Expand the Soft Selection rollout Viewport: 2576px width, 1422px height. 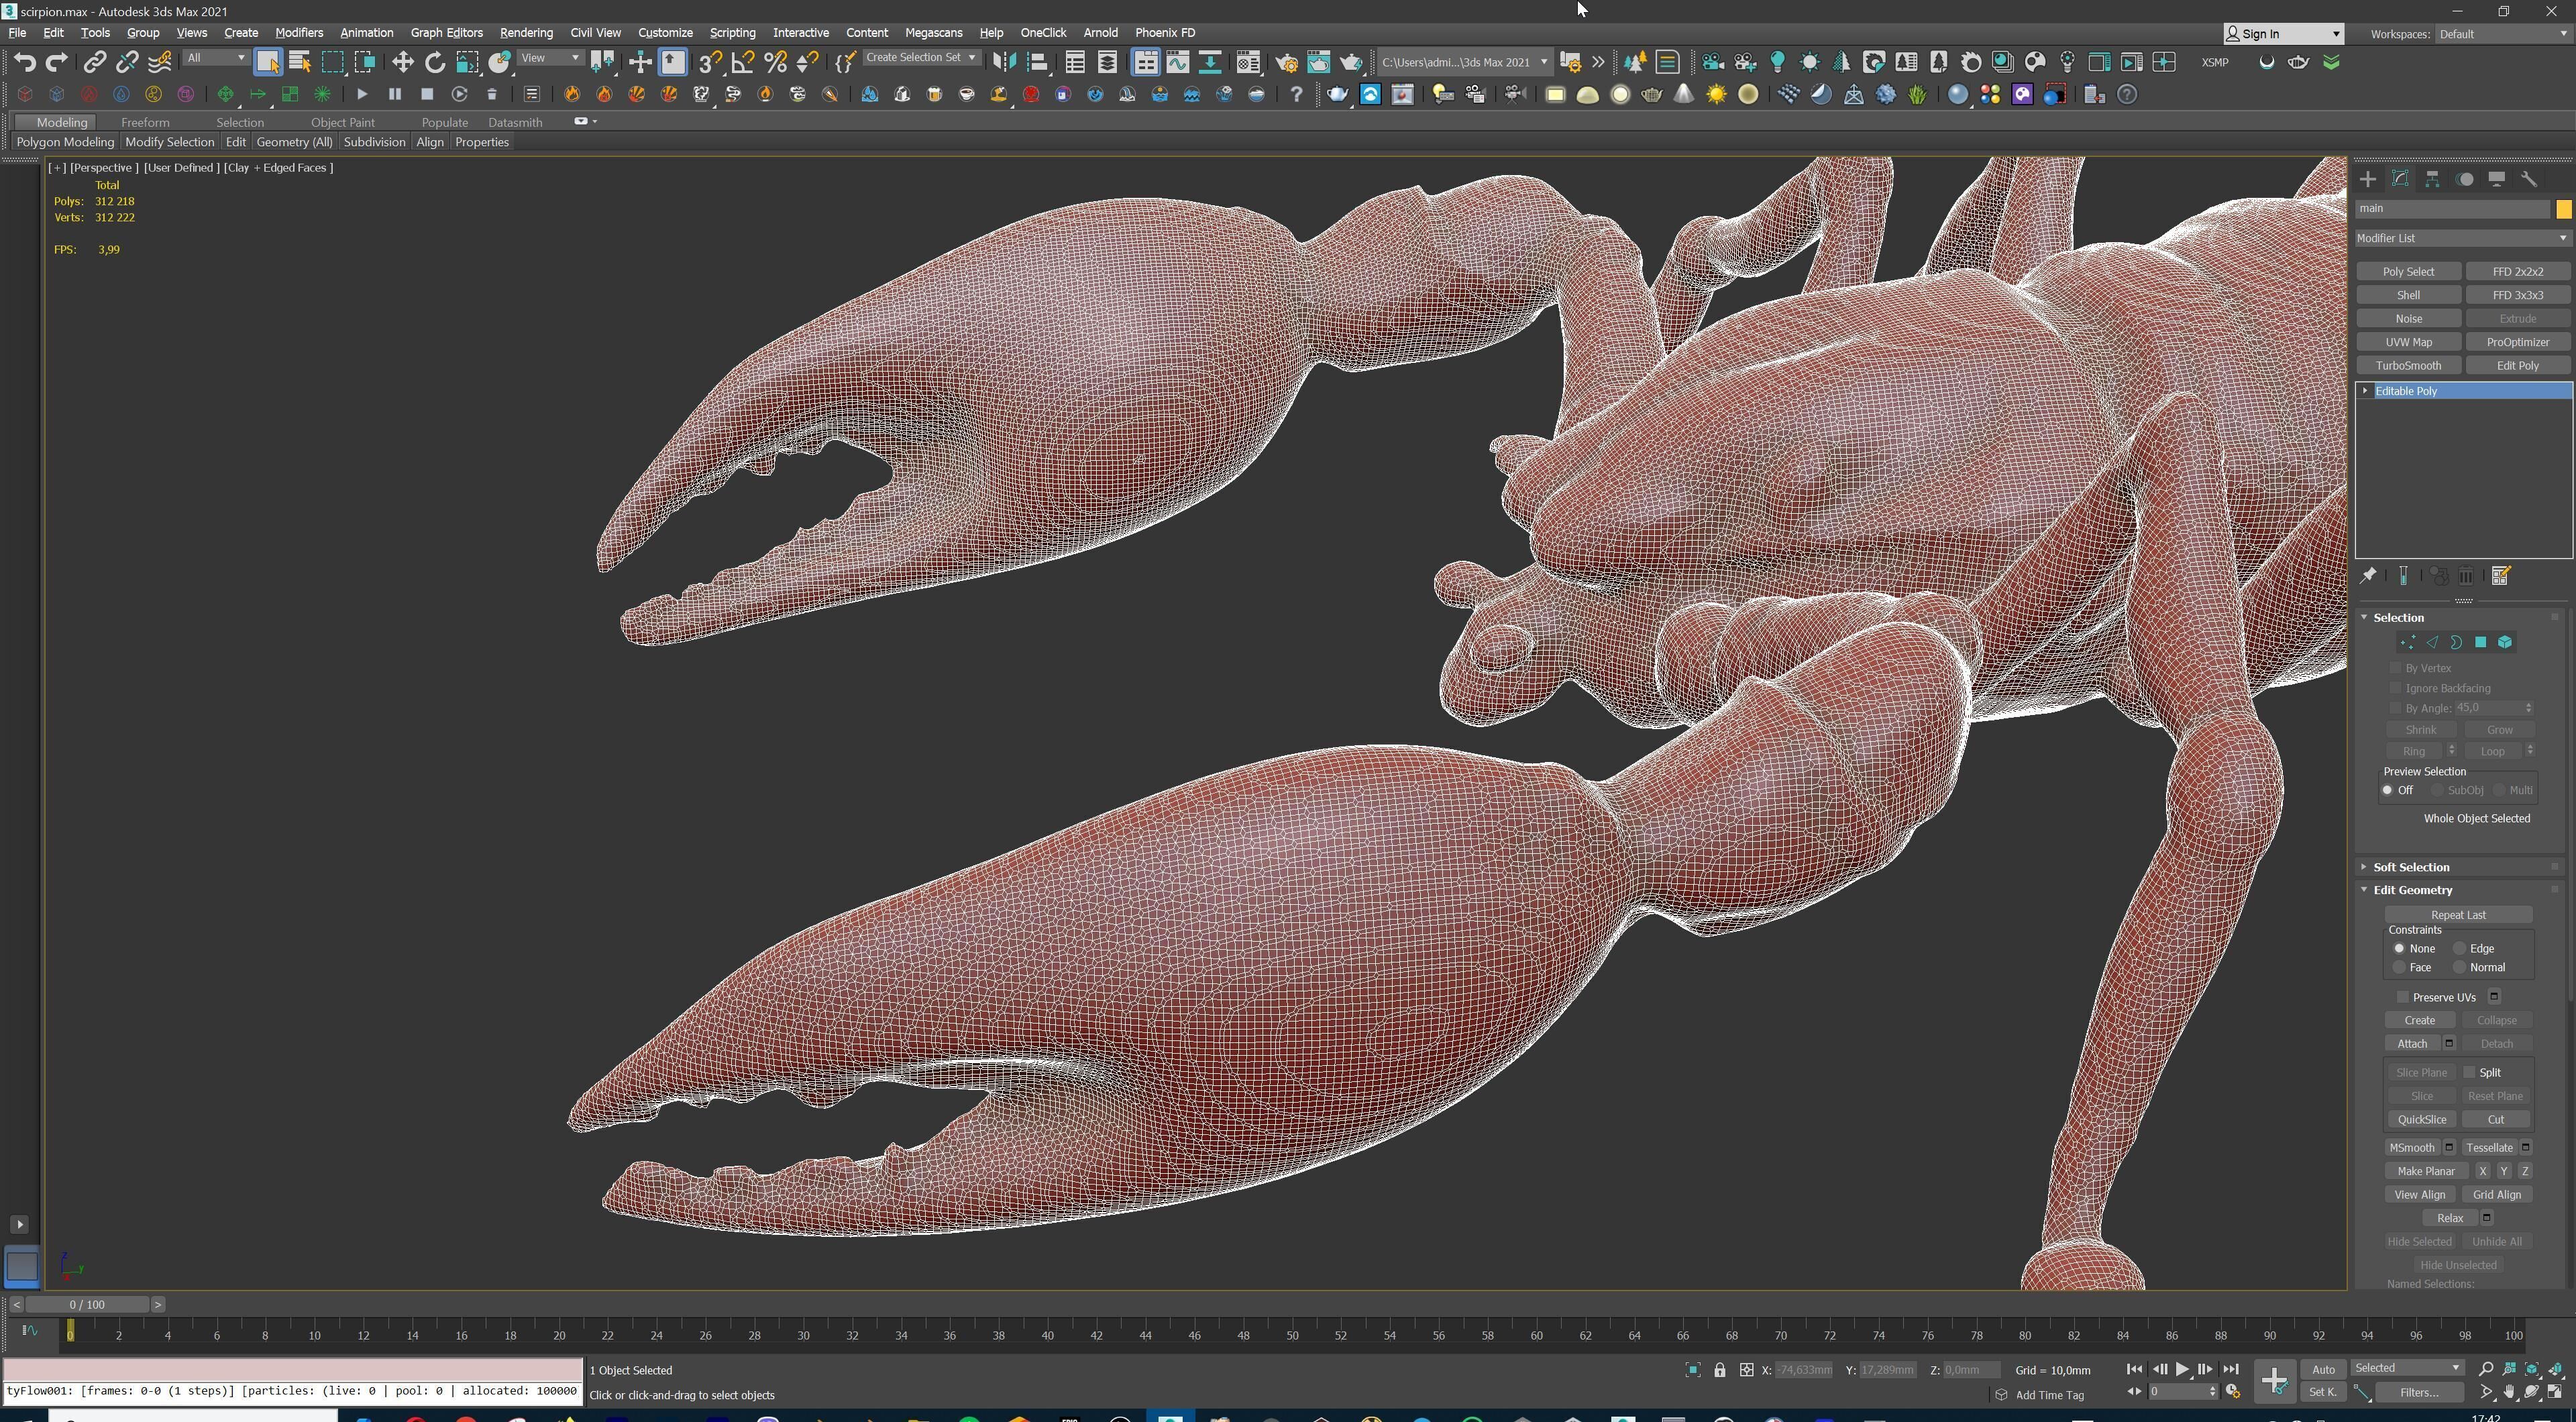coord(2410,867)
